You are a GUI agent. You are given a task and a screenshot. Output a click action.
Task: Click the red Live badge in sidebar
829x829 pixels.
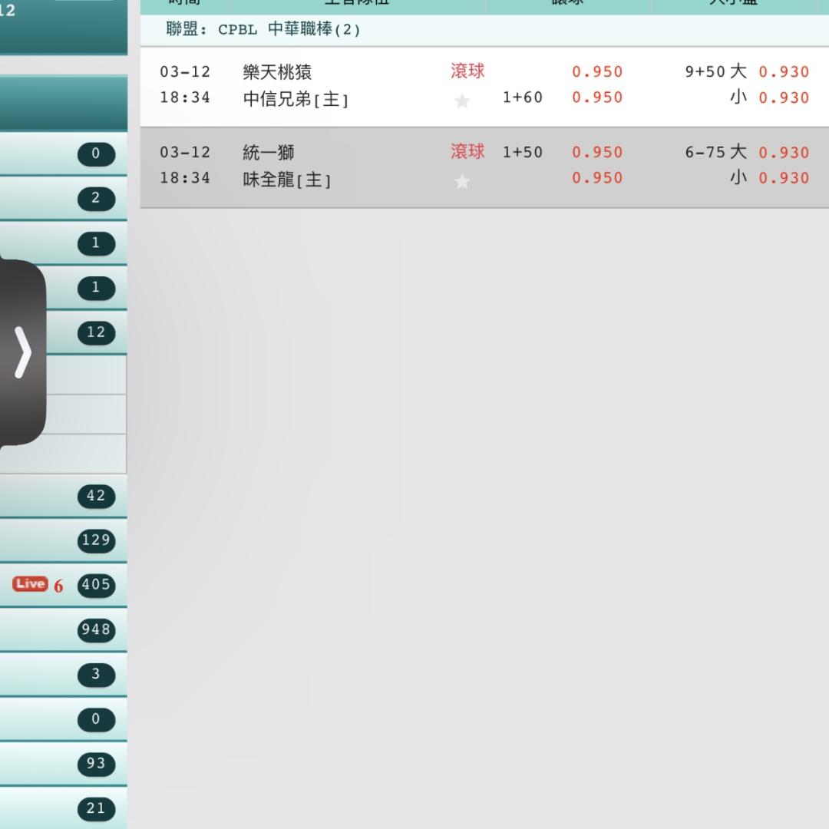click(30, 584)
